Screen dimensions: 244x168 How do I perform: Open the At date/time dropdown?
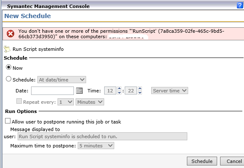point(62,80)
